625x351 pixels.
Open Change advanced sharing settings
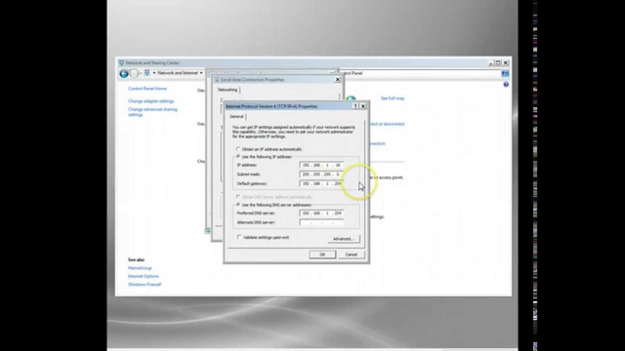click(152, 112)
